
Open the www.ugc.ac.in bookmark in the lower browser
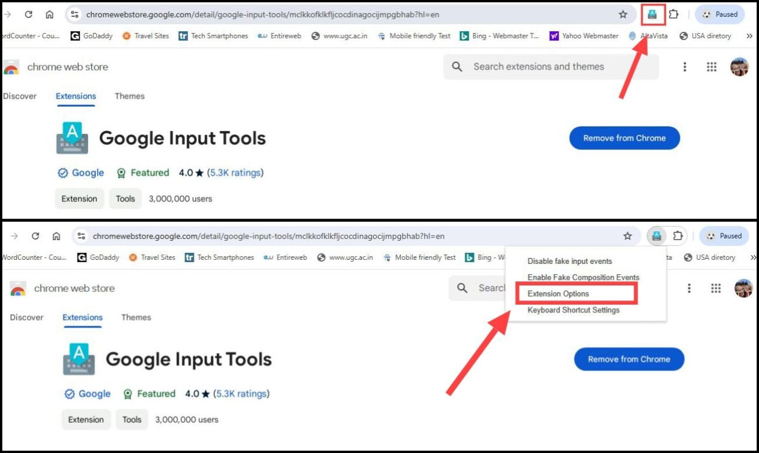[x=345, y=258]
